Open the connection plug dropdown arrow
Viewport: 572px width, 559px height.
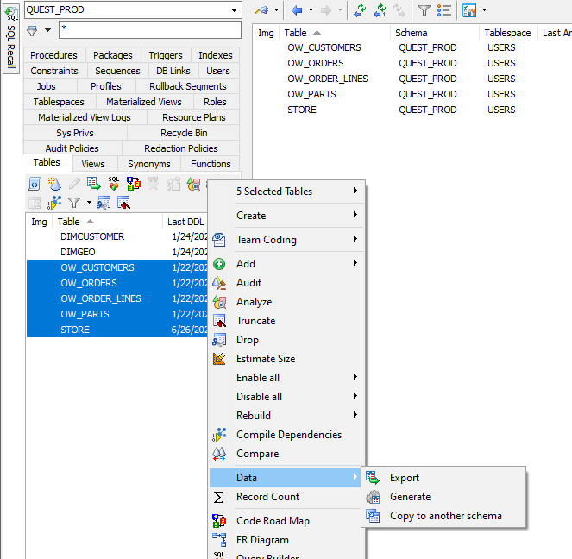coord(276,10)
